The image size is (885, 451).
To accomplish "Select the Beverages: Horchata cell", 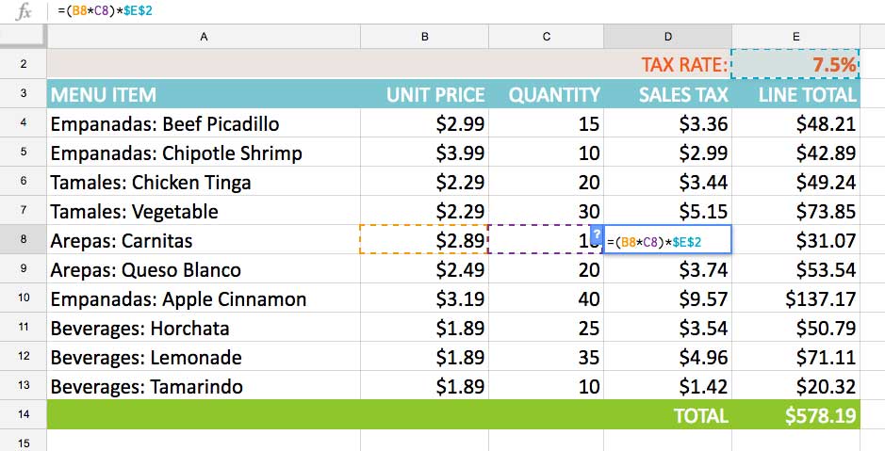I will 204,329.
